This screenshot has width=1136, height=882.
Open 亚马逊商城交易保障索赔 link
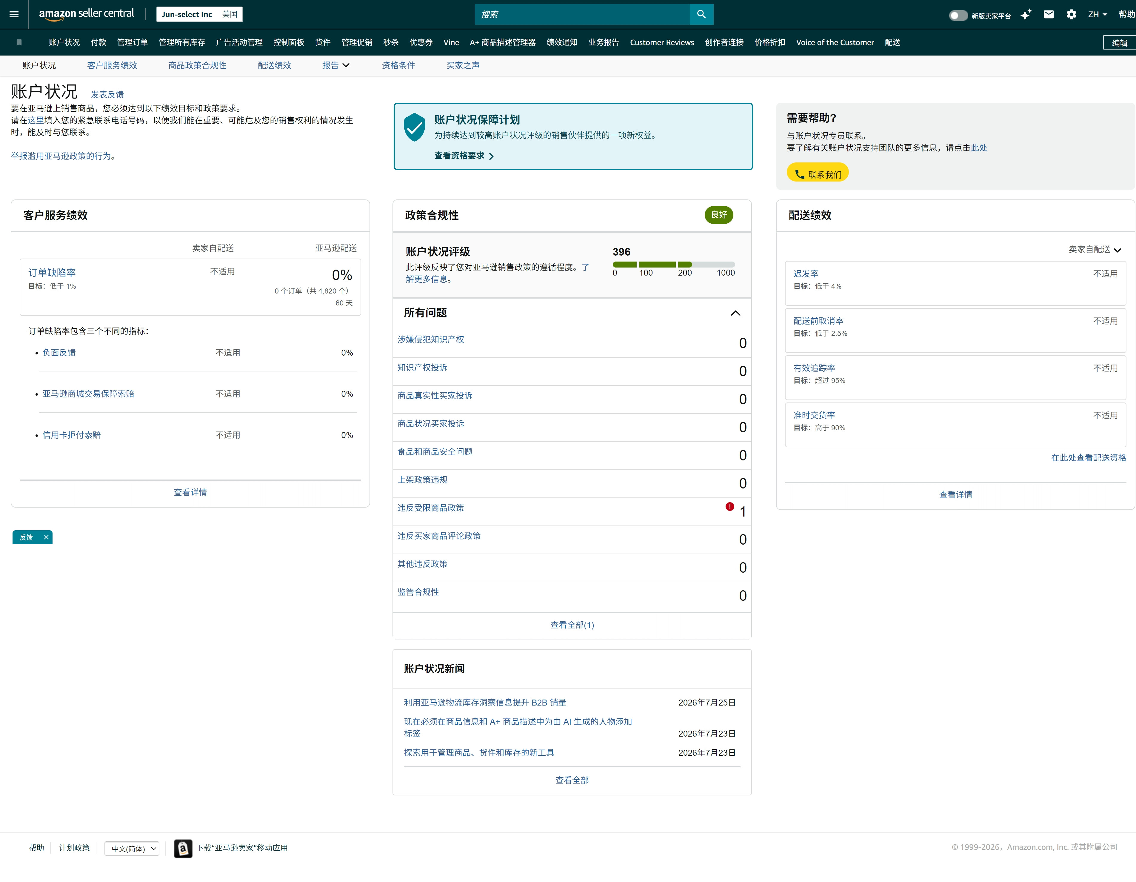tap(88, 394)
